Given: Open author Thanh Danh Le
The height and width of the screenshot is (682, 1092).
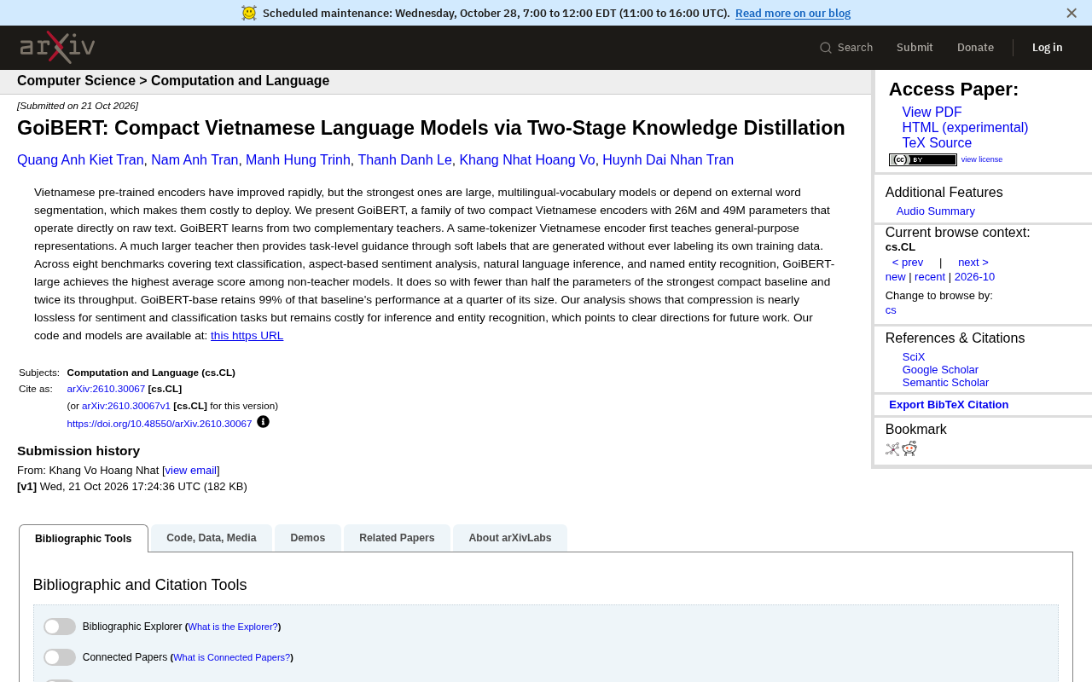Looking at the screenshot, I should [x=405, y=160].
